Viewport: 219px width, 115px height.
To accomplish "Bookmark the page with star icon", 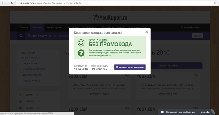I will click(x=215, y=3).
